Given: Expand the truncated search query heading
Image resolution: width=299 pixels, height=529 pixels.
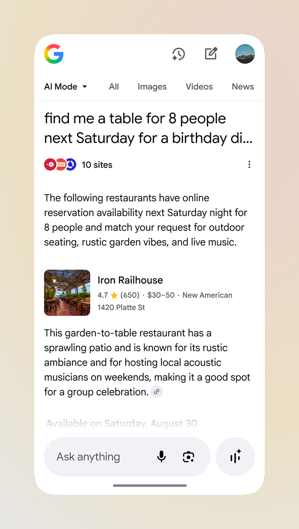Looking at the screenshot, I should point(148,128).
